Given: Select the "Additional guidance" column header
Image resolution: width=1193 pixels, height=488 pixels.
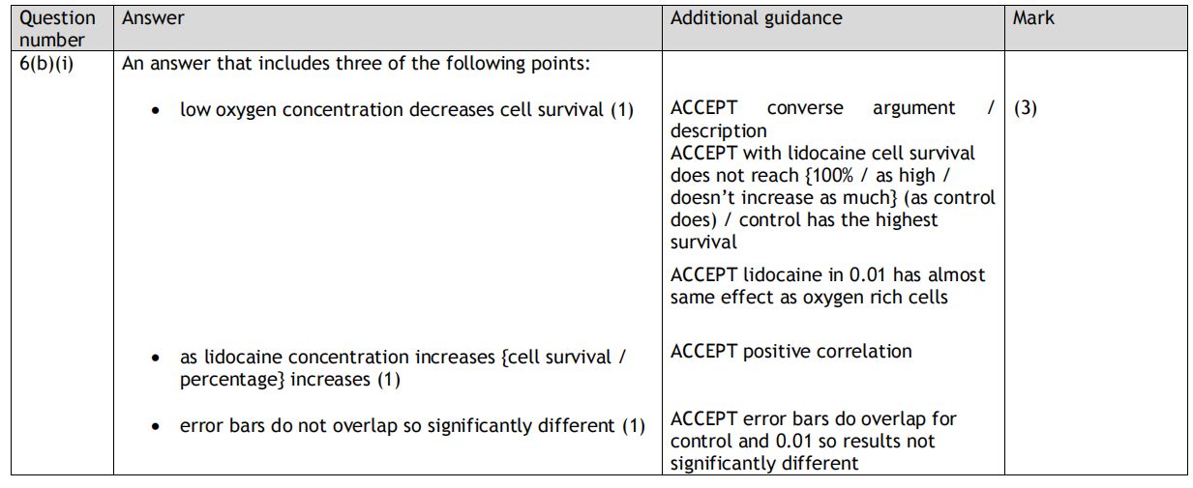Looking at the screenshot, I should click(x=756, y=18).
